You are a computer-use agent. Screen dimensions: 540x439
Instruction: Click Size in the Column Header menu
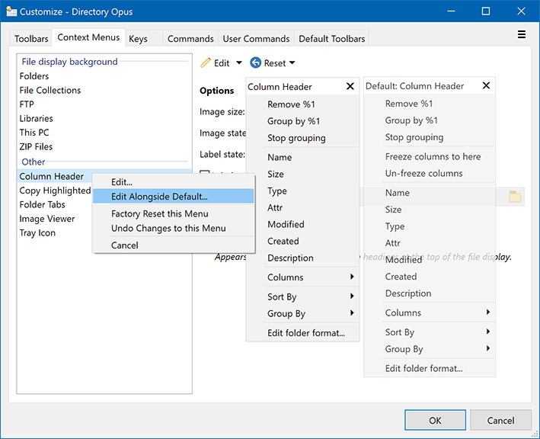point(303,174)
